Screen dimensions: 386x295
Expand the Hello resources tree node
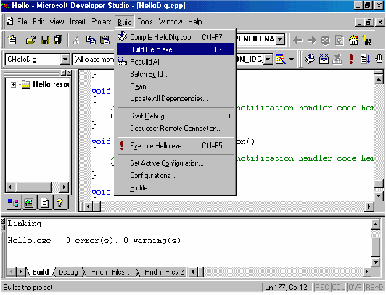click(x=13, y=85)
